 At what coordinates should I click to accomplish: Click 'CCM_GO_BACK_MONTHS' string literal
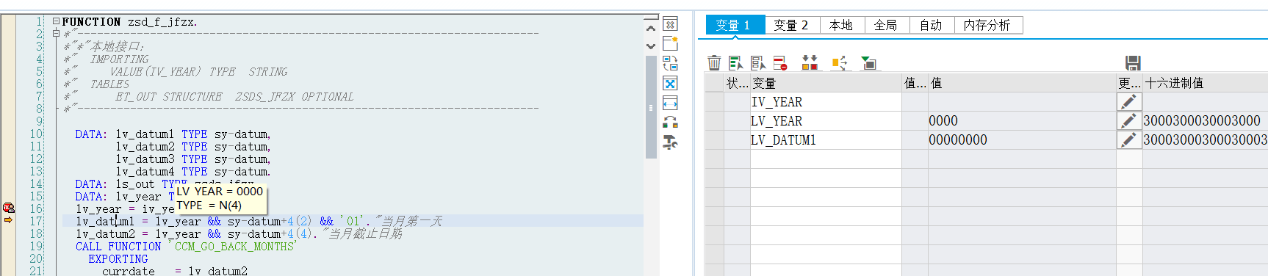(x=232, y=246)
